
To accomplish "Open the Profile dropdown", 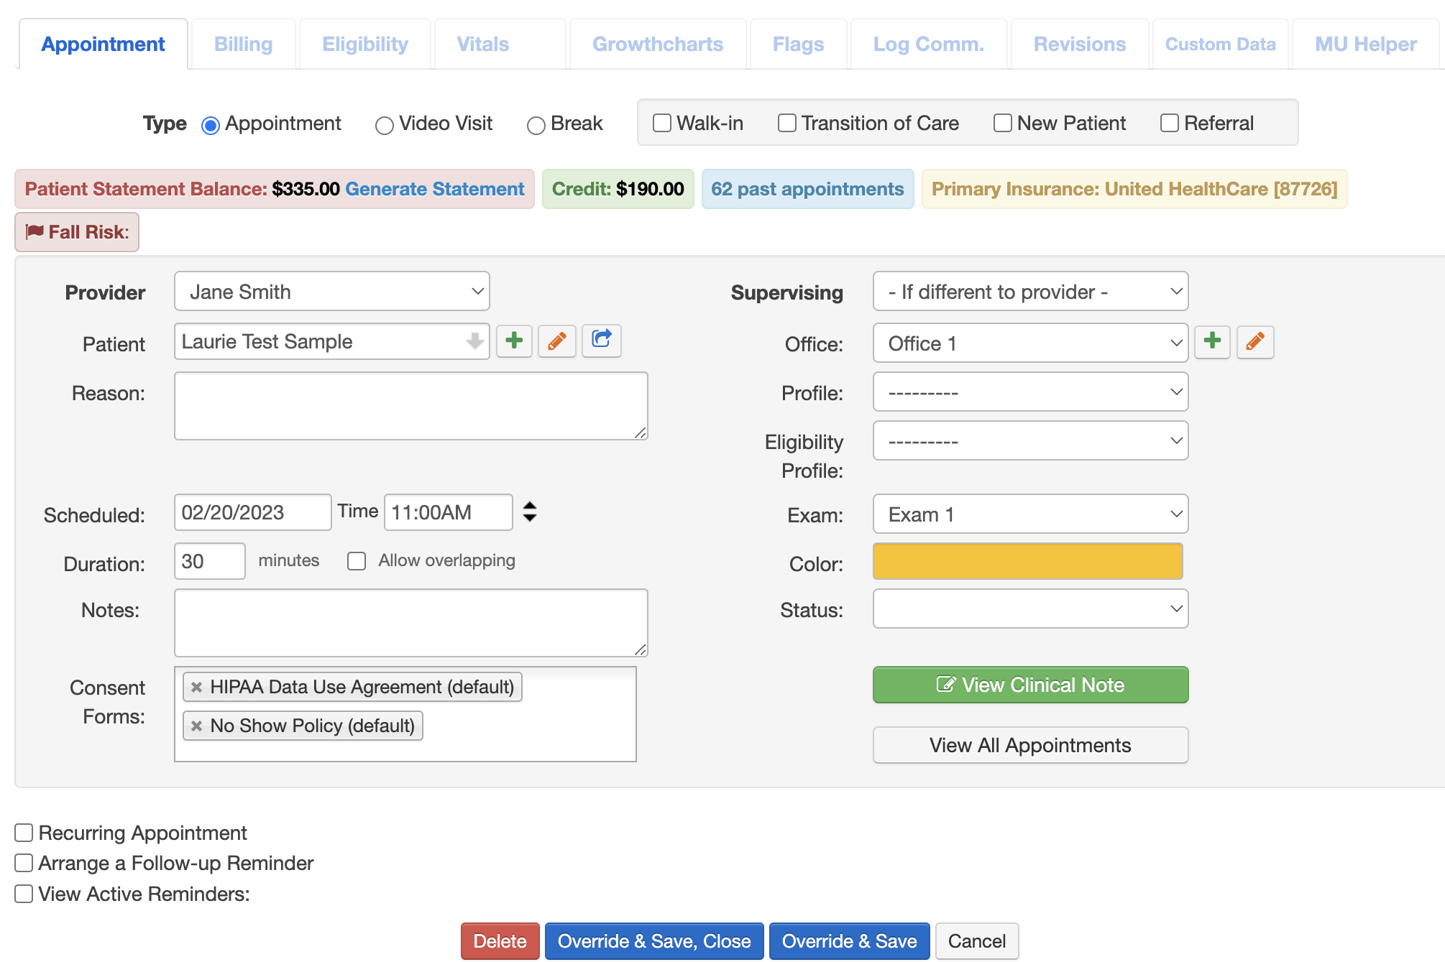I will 1030,392.
